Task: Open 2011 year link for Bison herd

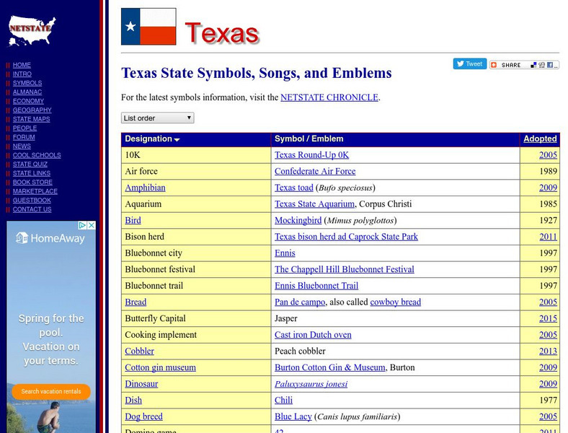Action: coord(548,237)
